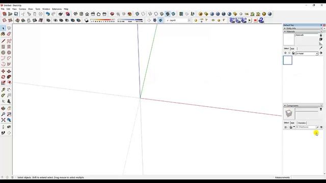Toggle Monochrome face style
326x183 pixels.
pos(173,14)
